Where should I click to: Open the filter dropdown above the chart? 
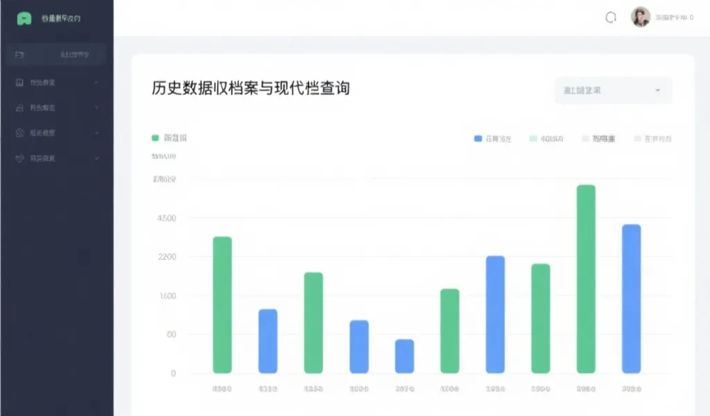[x=612, y=90]
